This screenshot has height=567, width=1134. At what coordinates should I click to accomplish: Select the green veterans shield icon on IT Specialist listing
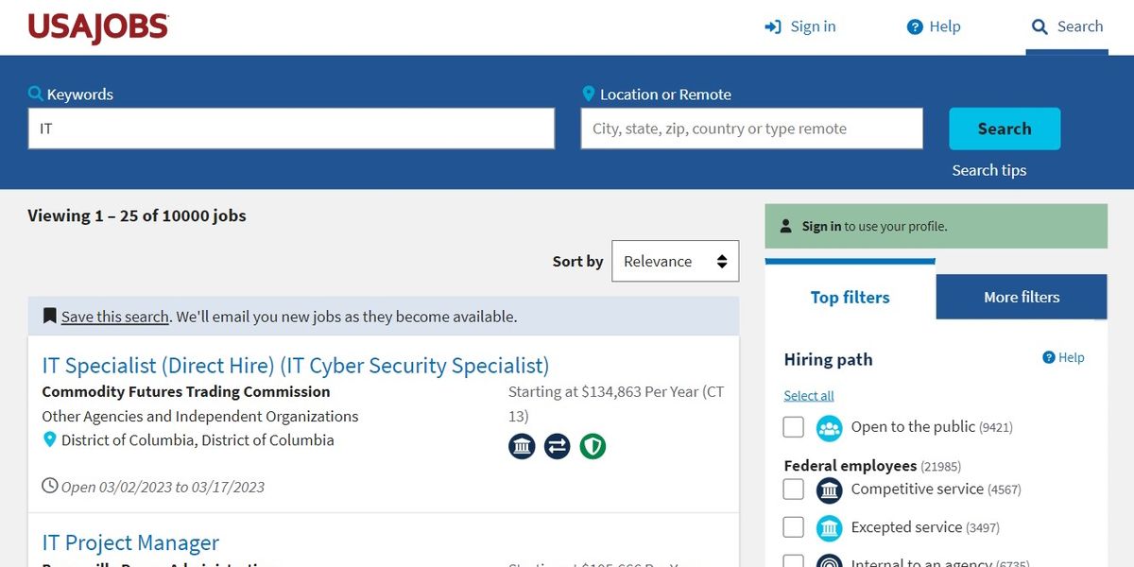(593, 446)
